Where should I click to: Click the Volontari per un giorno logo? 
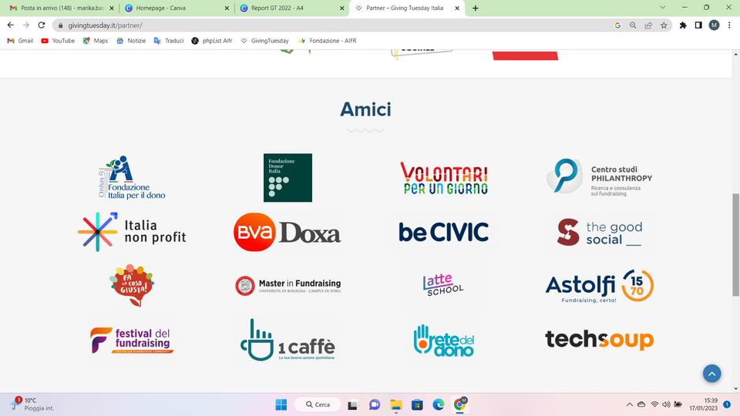pos(444,178)
